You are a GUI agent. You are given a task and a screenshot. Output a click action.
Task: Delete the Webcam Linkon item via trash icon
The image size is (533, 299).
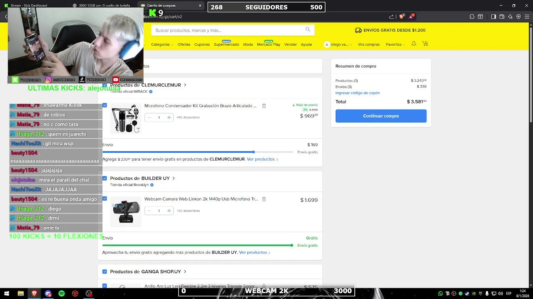(264, 199)
